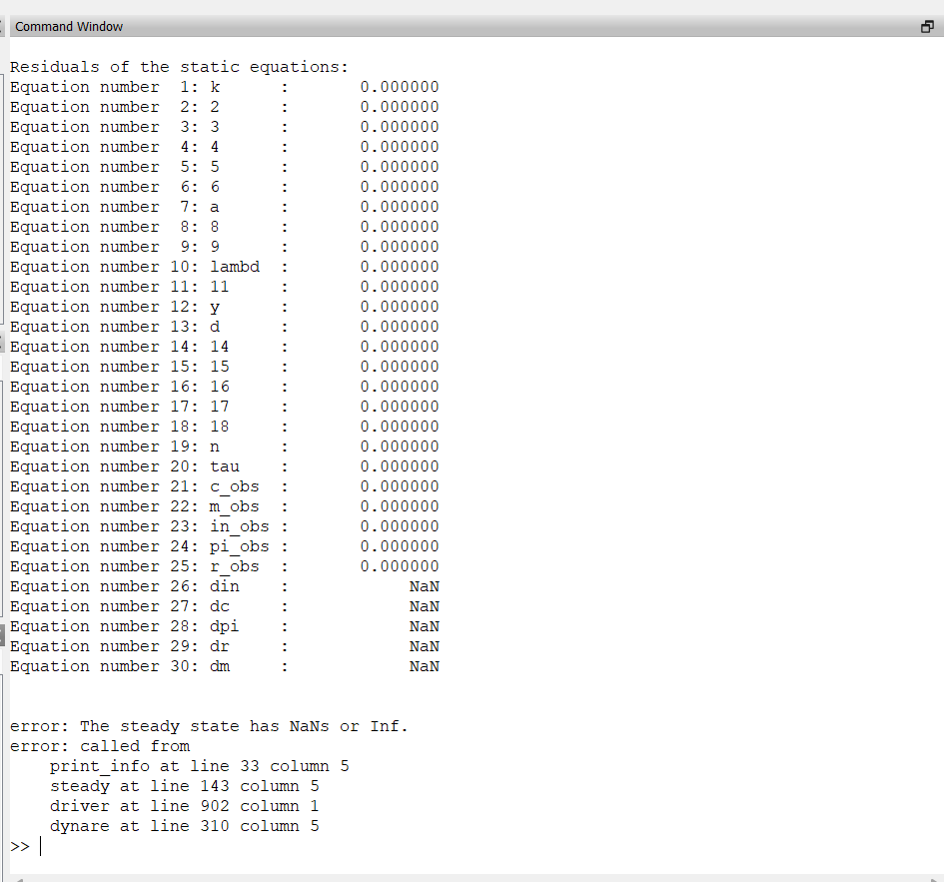Screen dimensions: 944x882
Task: Undock the Command Window panel
Action: 926,27
